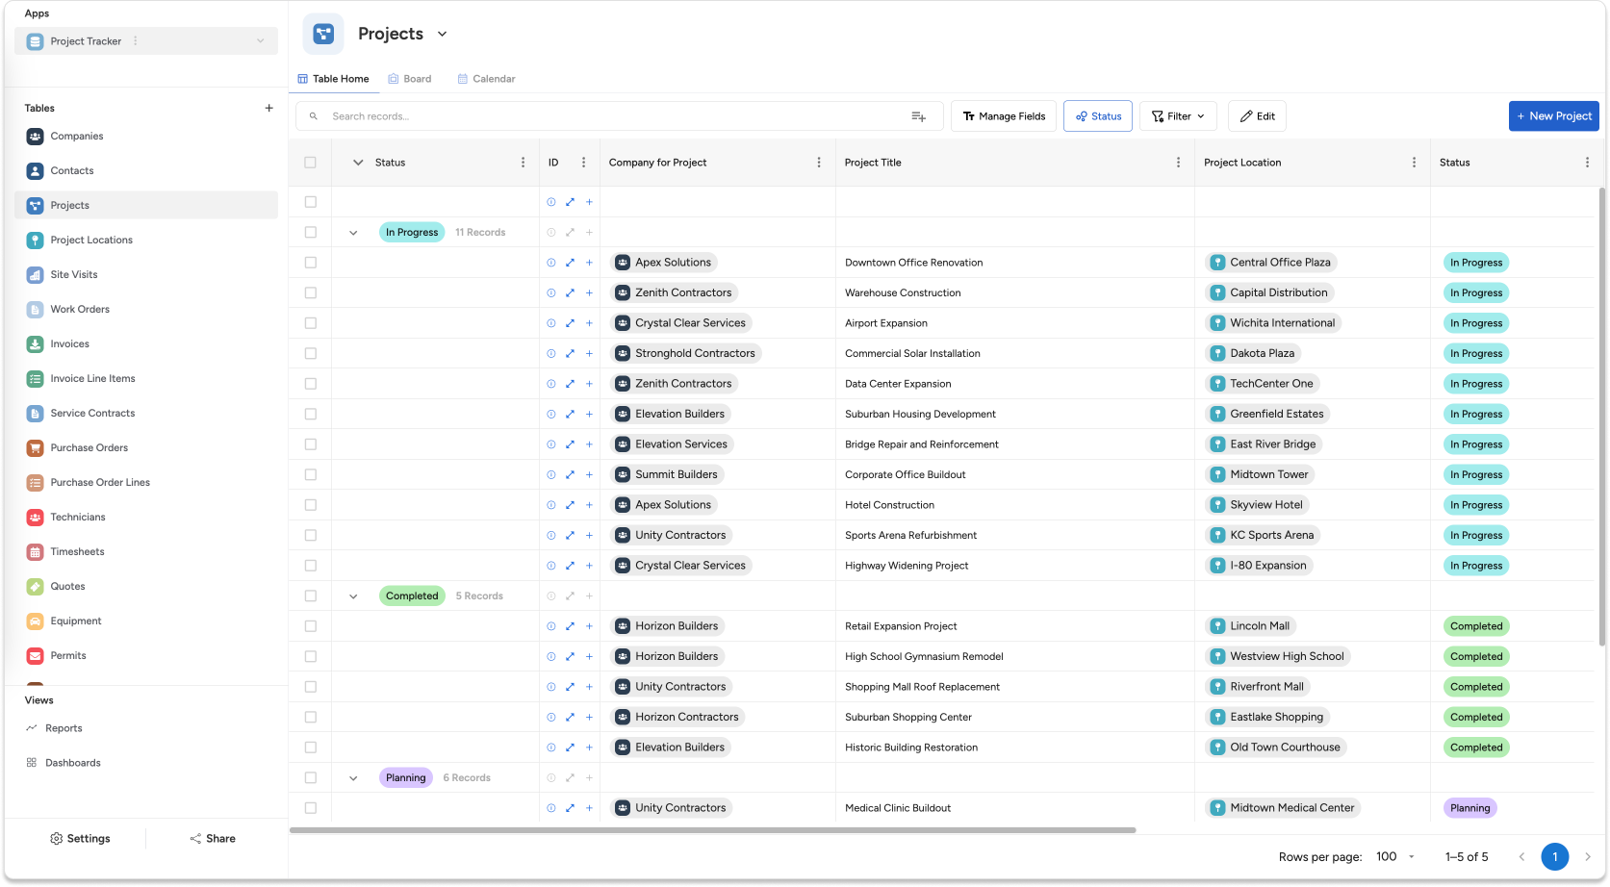
Task: Check the Commercial Solar Installation row
Action: 310,353
